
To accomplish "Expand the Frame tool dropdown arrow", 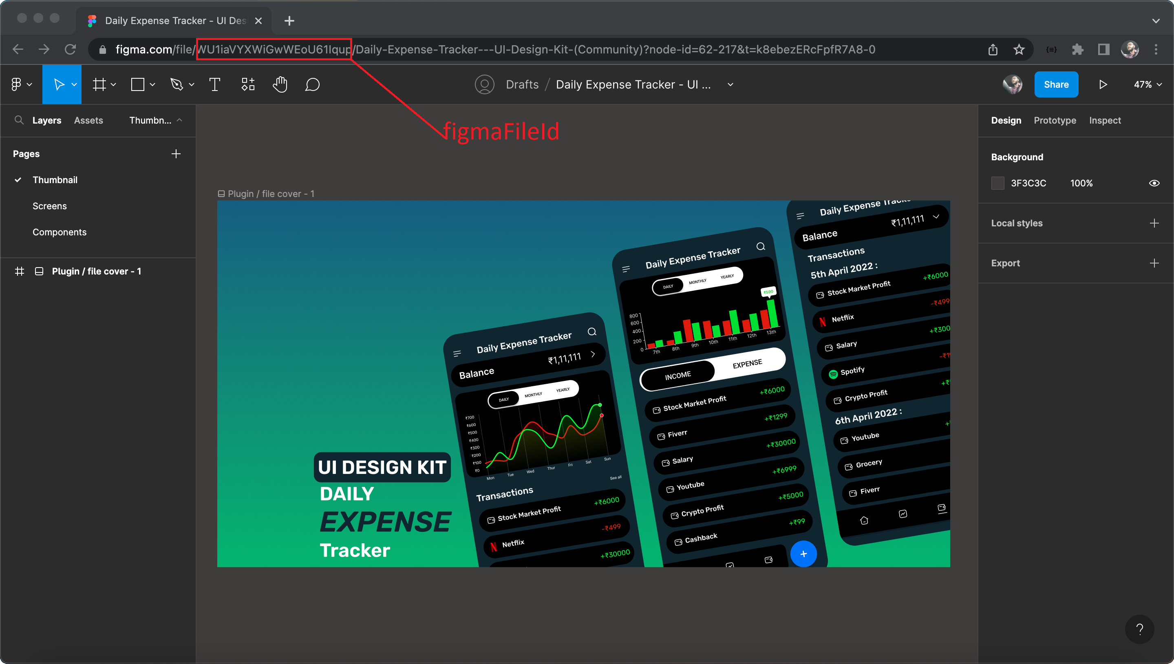I will click(x=113, y=84).
